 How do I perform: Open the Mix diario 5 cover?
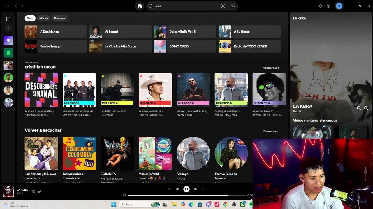[x=231, y=90]
